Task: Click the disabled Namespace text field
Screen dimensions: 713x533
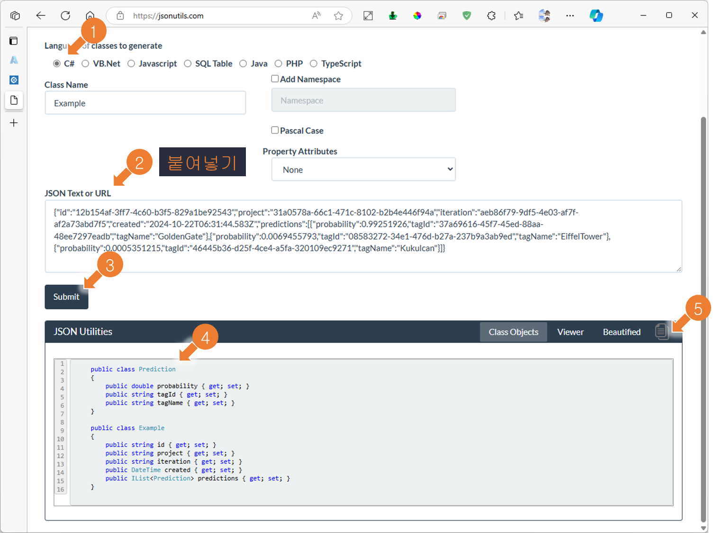Action: tap(363, 100)
